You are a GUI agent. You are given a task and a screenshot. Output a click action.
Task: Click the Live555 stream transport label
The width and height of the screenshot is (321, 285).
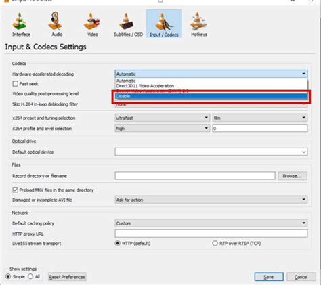(x=37, y=244)
